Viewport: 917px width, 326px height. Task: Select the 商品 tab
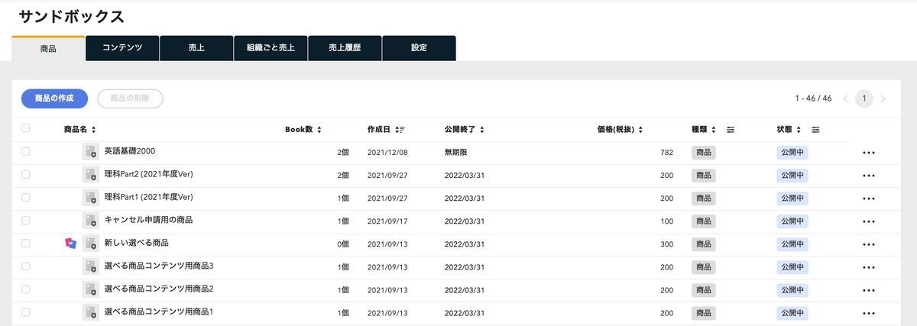(x=48, y=48)
